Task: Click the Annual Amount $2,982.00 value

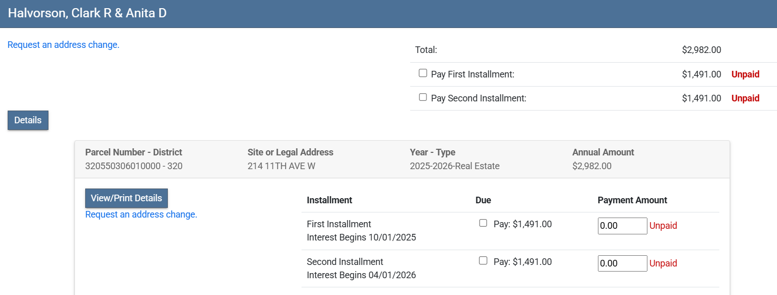Action: [x=592, y=166]
